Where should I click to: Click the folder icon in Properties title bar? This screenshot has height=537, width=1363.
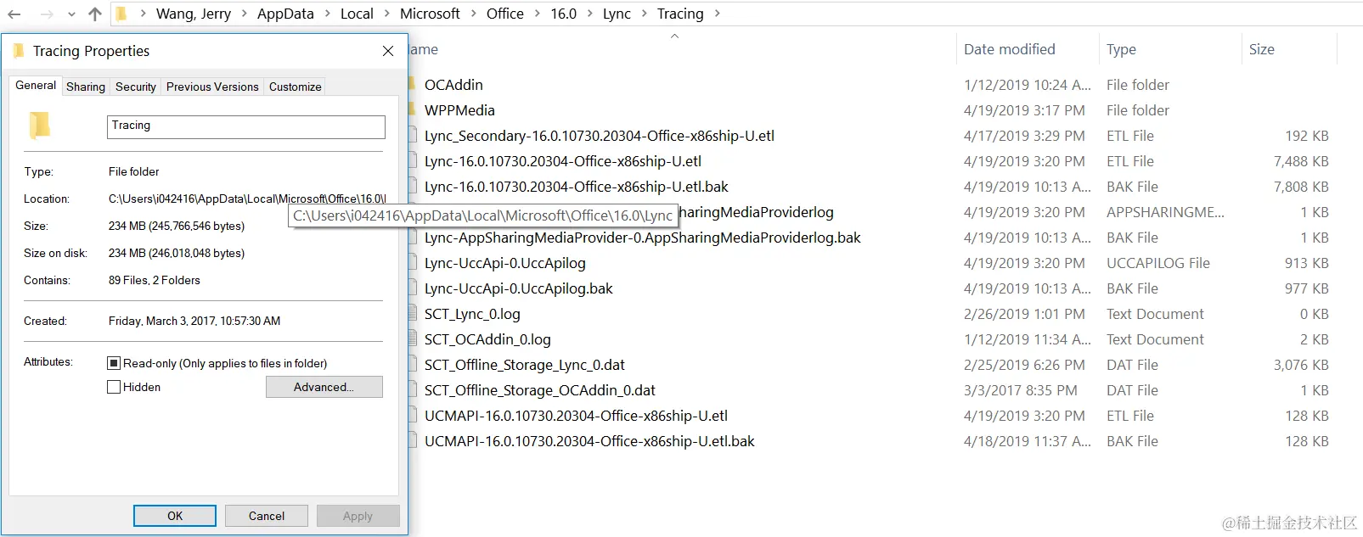click(x=19, y=51)
